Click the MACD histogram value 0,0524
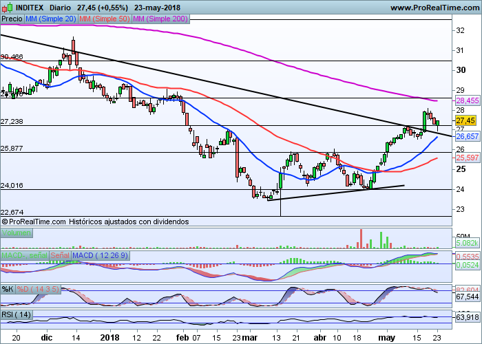 coord(468,265)
